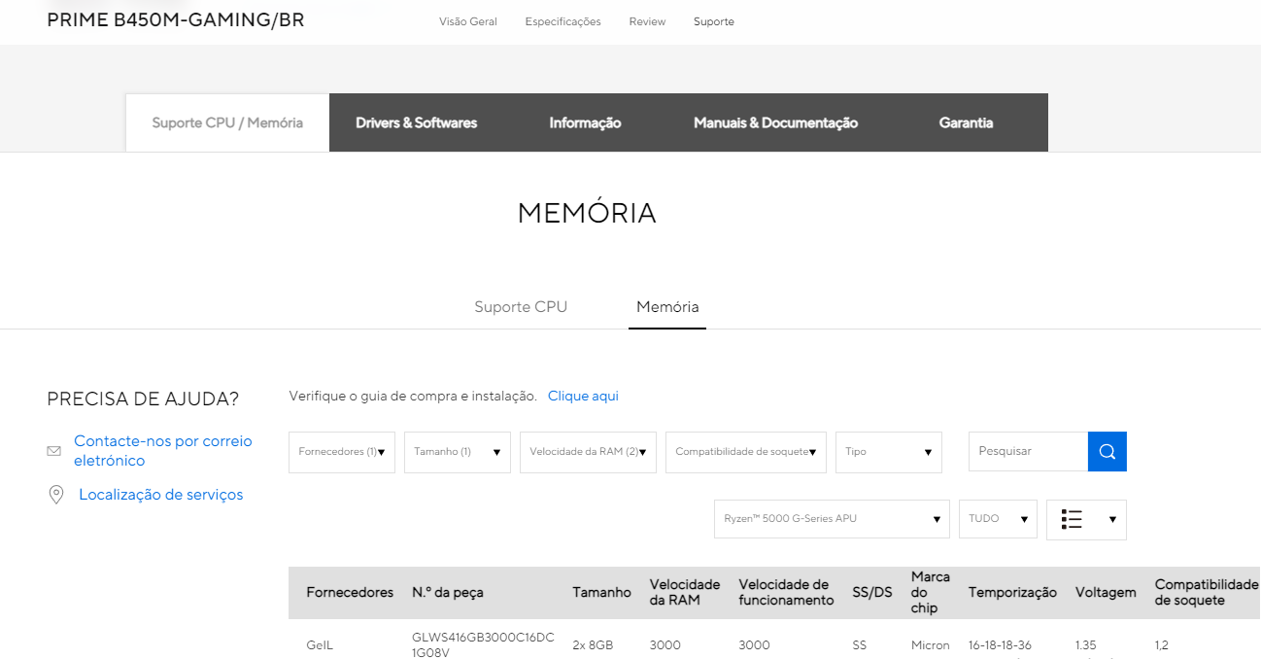Switch to the Manuais & Documentação tab
This screenshot has width=1261, height=659.
[x=775, y=122]
